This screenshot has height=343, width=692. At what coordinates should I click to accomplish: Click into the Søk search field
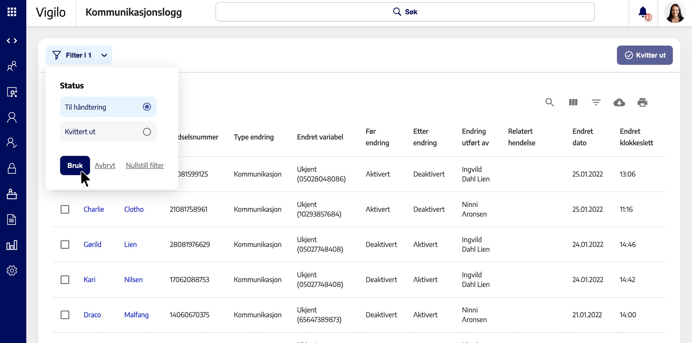coord(405,12)
